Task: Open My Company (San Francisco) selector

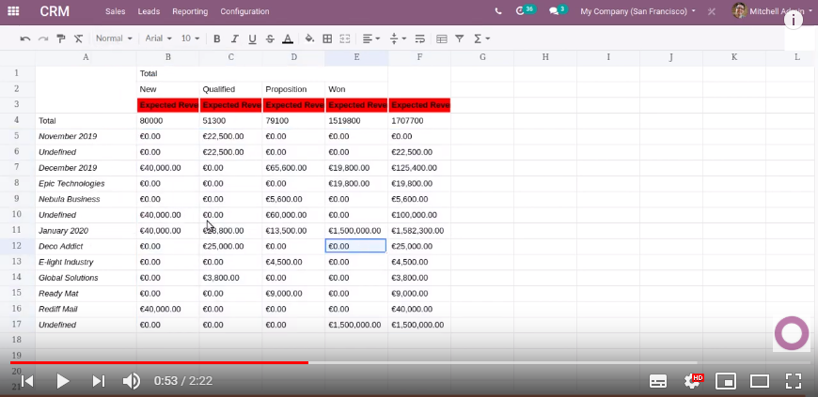Action: click(x=637, y=11)
